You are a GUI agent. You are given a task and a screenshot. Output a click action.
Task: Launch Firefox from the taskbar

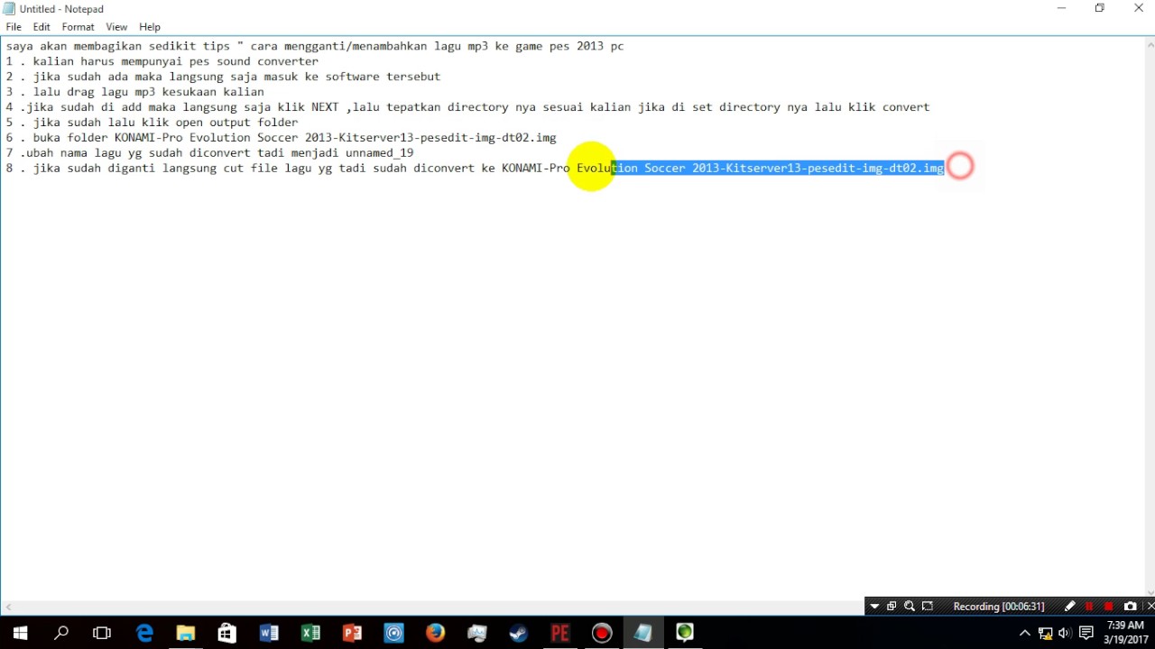point(435,633)
